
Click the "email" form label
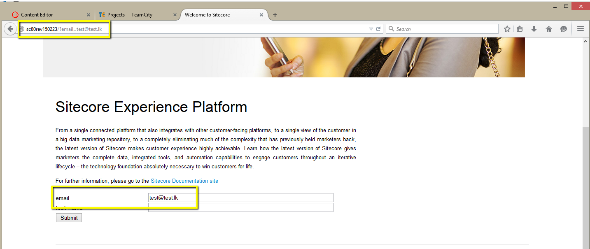(x=63, y=198)
